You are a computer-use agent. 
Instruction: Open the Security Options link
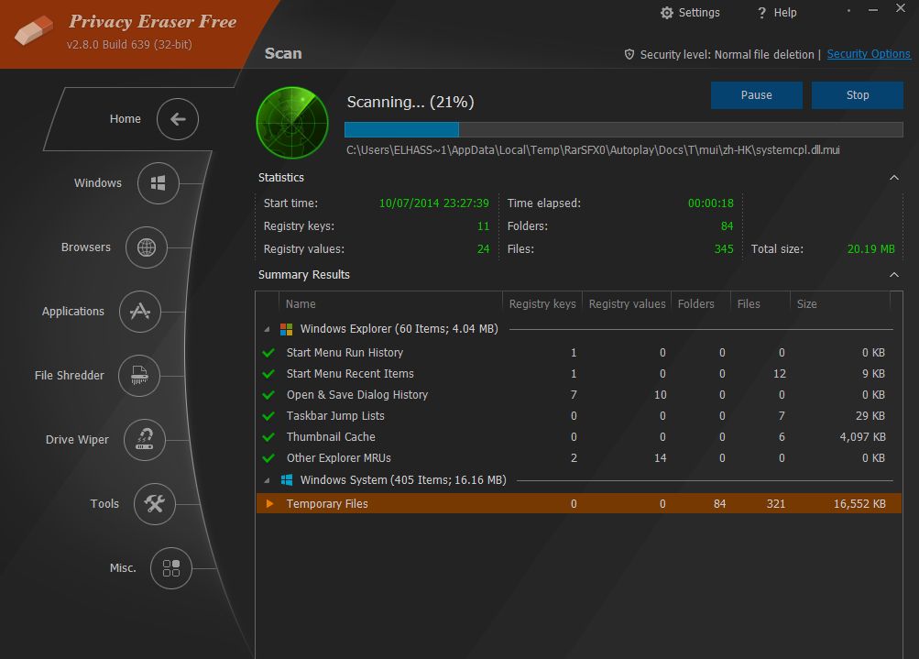point(869,54)
